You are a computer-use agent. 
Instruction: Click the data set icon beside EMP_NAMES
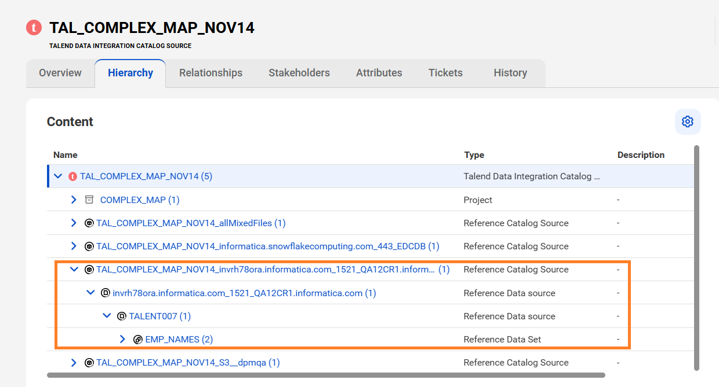click(x=138, y=340)
